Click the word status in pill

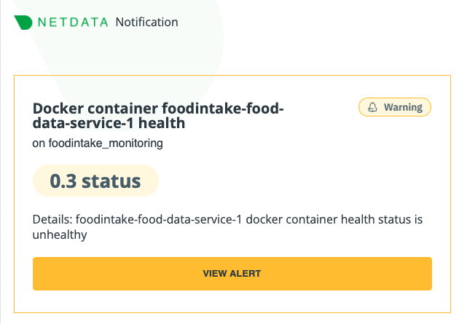click(111, 181)
